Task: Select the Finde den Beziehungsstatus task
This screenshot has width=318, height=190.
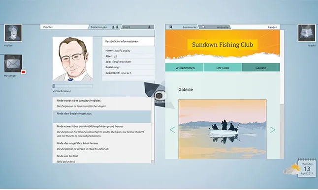Action: (102, 116)
